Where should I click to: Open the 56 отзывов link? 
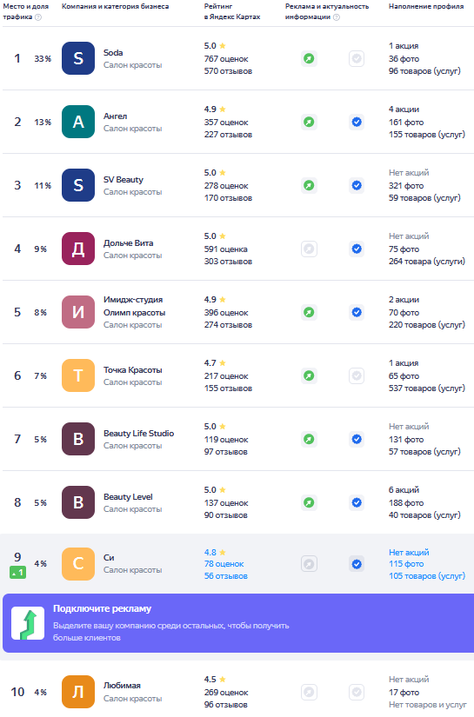pyautogui.click(x=226, y=575)
